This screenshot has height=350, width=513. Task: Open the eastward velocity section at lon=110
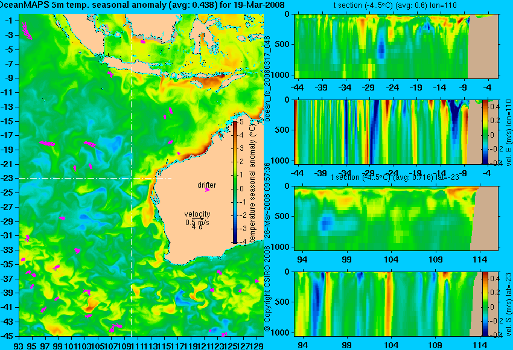click(x=396, y=132)
